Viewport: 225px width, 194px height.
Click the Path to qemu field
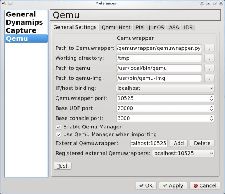159,68
